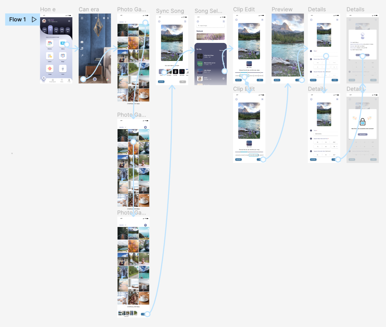Select the AUG 15 highlighted date pill
Viewport: 386px width, 327px height.
pyautogui.click(x=50, y=29)
